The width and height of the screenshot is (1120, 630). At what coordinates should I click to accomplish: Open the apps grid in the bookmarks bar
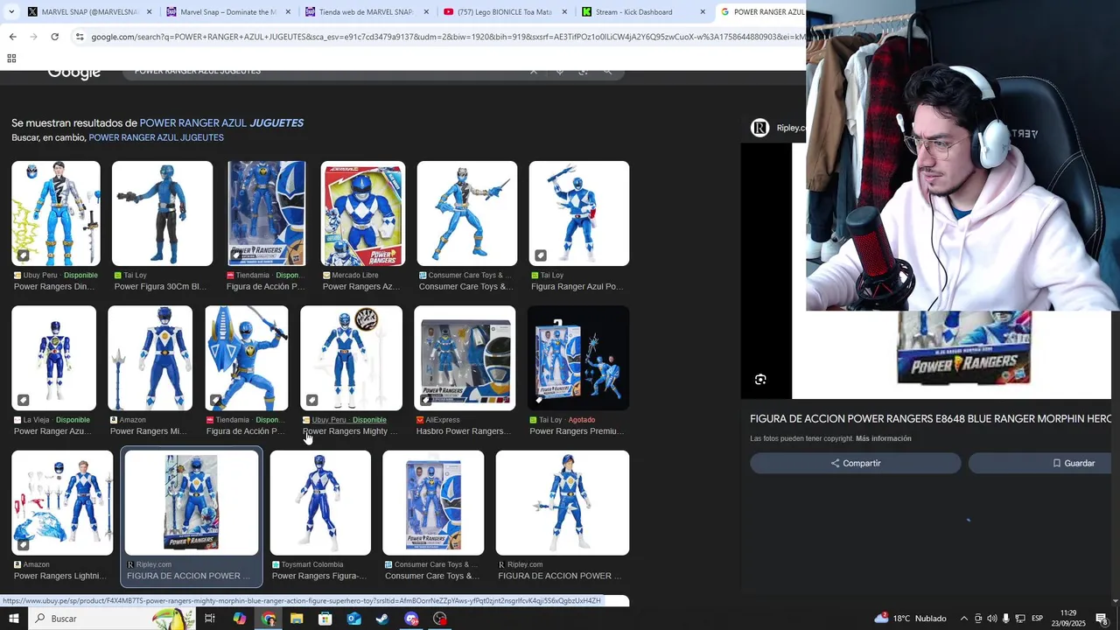tap(11, 59)
